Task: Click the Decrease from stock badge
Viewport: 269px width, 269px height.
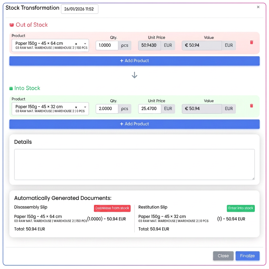Action: [112, 208]
